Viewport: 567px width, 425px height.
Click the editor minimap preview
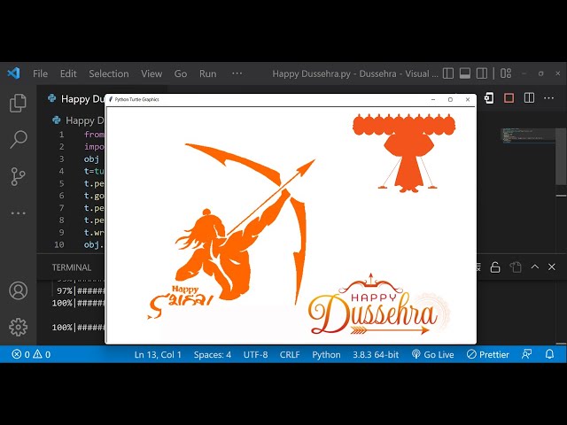tap(528, 135)
